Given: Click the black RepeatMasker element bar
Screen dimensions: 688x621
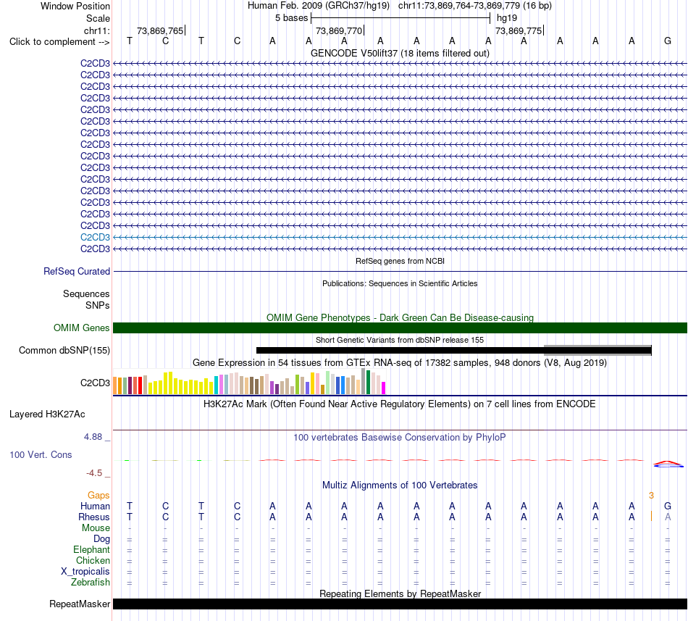Looking at the screenshot, I should click(400, 604).
